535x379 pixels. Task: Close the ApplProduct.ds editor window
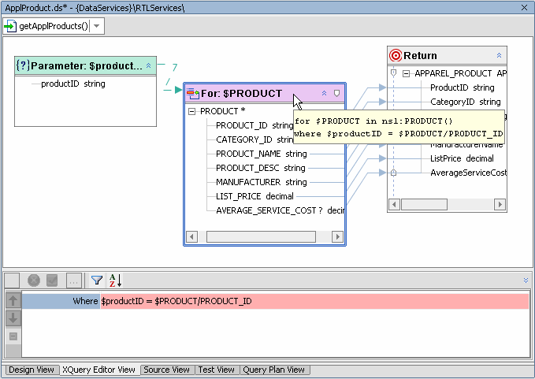[x=525, y=8]
